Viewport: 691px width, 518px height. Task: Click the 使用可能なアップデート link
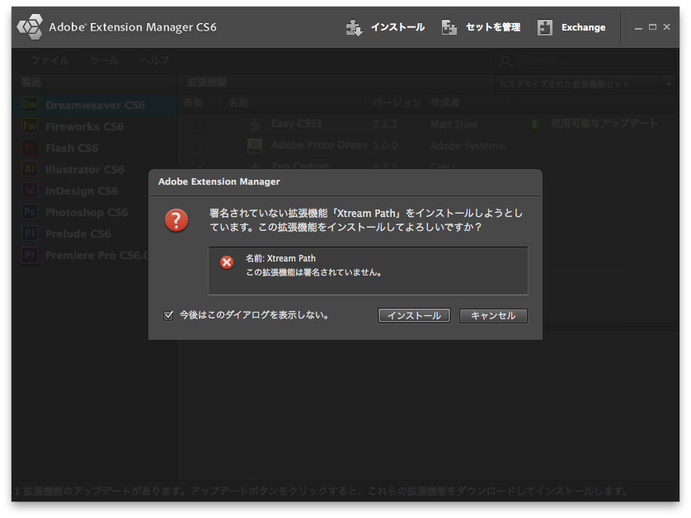604,124
